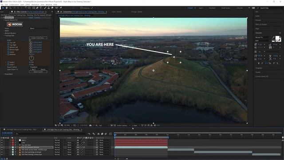Toggle the Invert checkbox in Tracking Data
The height and width of the screenshot is (160, 284).
(30, 40)
